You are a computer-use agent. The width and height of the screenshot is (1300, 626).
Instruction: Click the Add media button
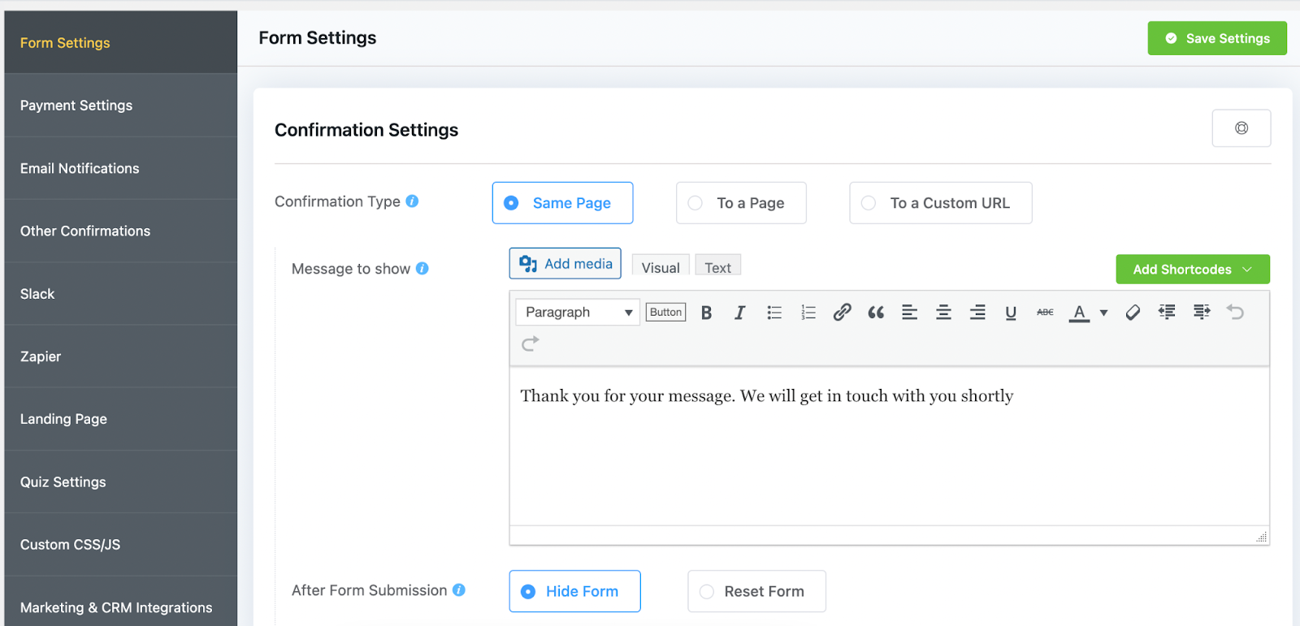(565, 264)
